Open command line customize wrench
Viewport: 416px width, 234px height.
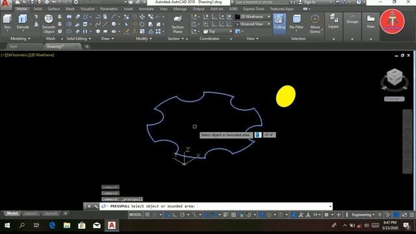96,206
